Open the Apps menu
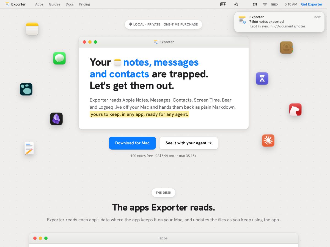330x247 pixels. coord(39,4)
